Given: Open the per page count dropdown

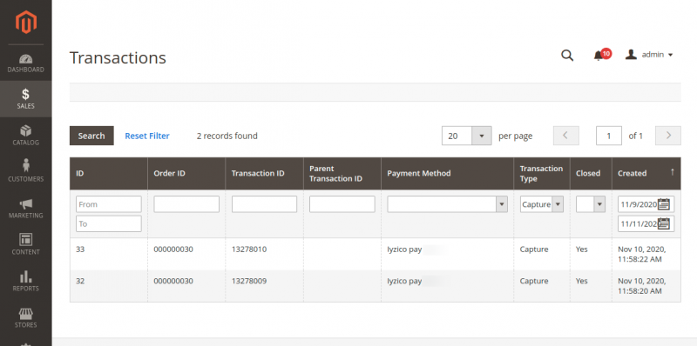Looking at the screenshot, I should point(467,136).
